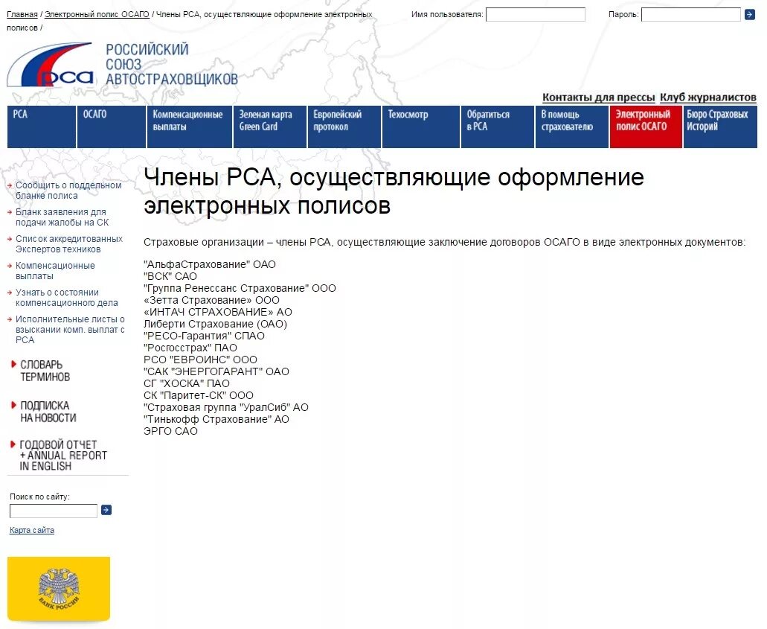Select «Зетта Страхование» ООО entry
Image resolution: width=767 pixels, height=629 pixels.
[x=211, y=300]
